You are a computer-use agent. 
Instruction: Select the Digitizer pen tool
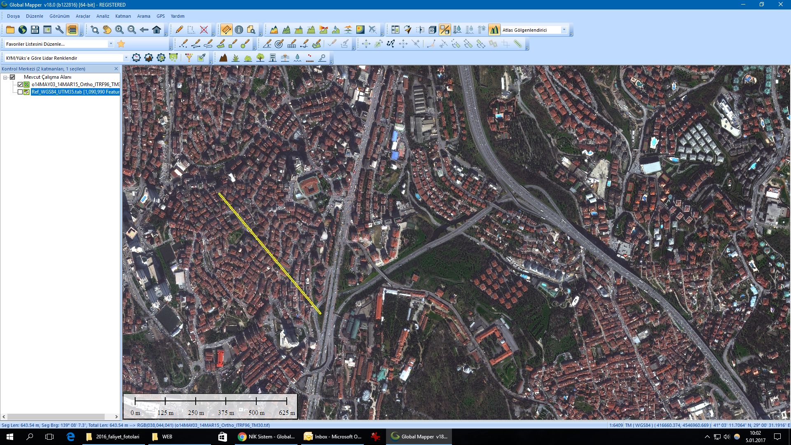click(179, 30)
